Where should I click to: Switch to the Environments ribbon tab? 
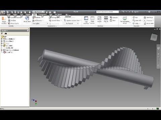(42, 14)
